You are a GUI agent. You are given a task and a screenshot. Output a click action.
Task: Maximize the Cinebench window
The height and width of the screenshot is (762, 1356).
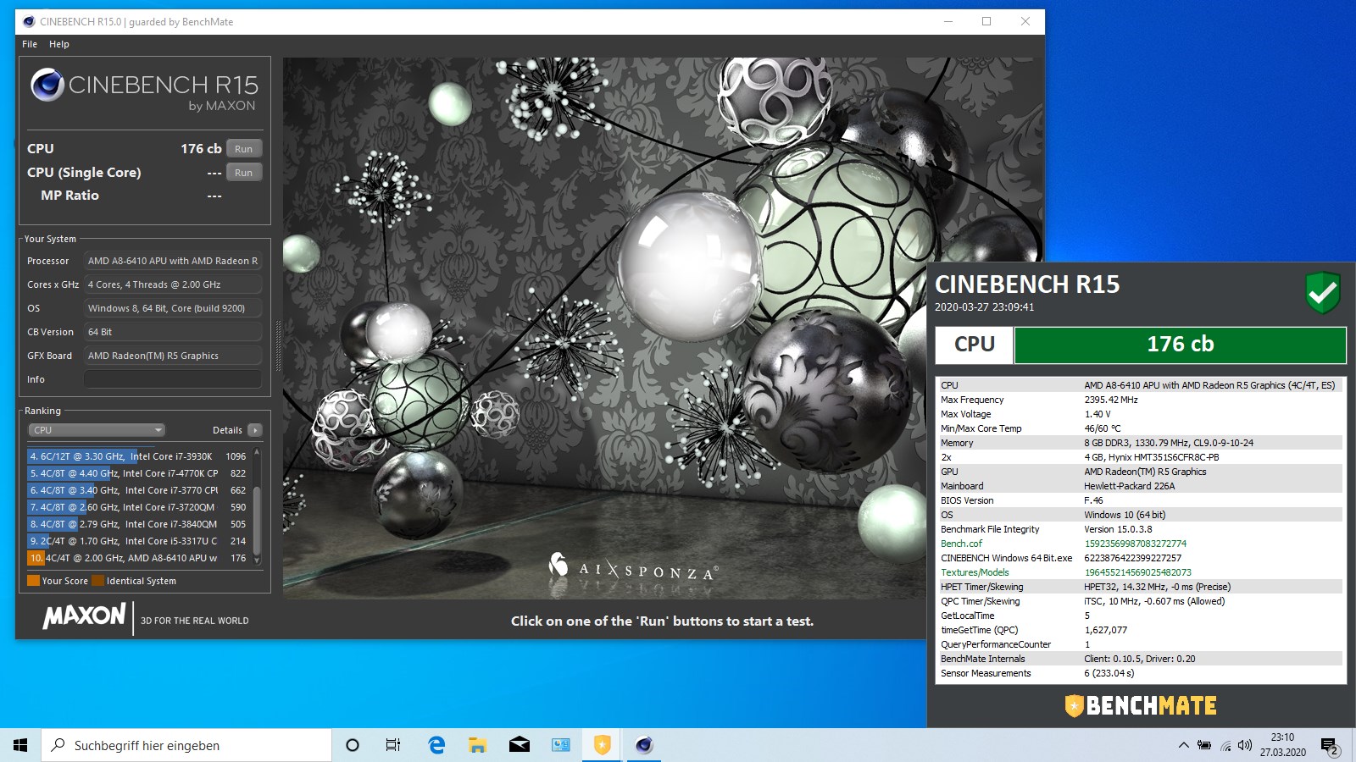tap(986, 21)
